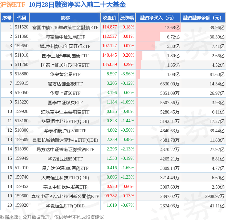
Task: Click net buy value 12.68亿
Action: point(172,27)
